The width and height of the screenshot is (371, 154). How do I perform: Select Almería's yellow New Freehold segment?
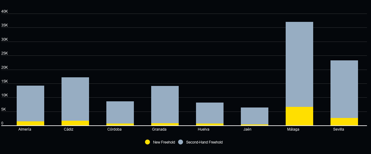[x=30, y=124]
